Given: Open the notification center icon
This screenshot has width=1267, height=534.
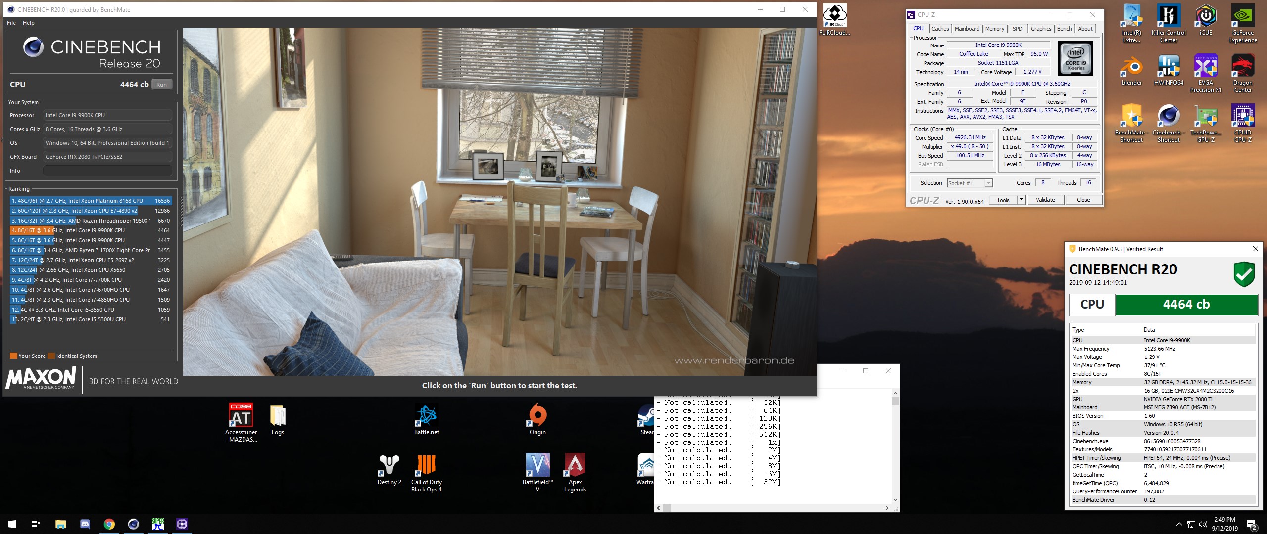Looking at the screenshot, I should [1252, 525].
